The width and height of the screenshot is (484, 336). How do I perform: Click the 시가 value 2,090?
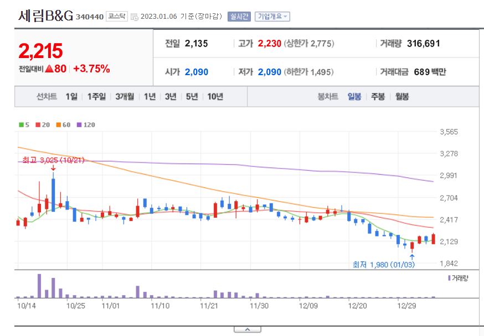click(x=197, y=72)
